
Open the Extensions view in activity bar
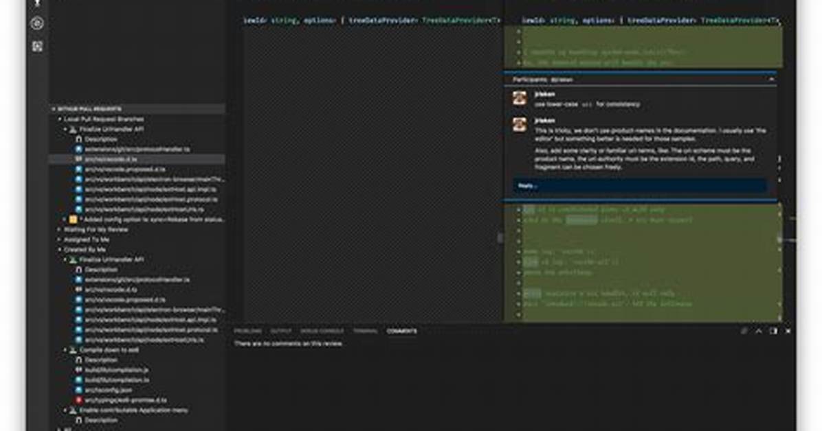(37, 47)
